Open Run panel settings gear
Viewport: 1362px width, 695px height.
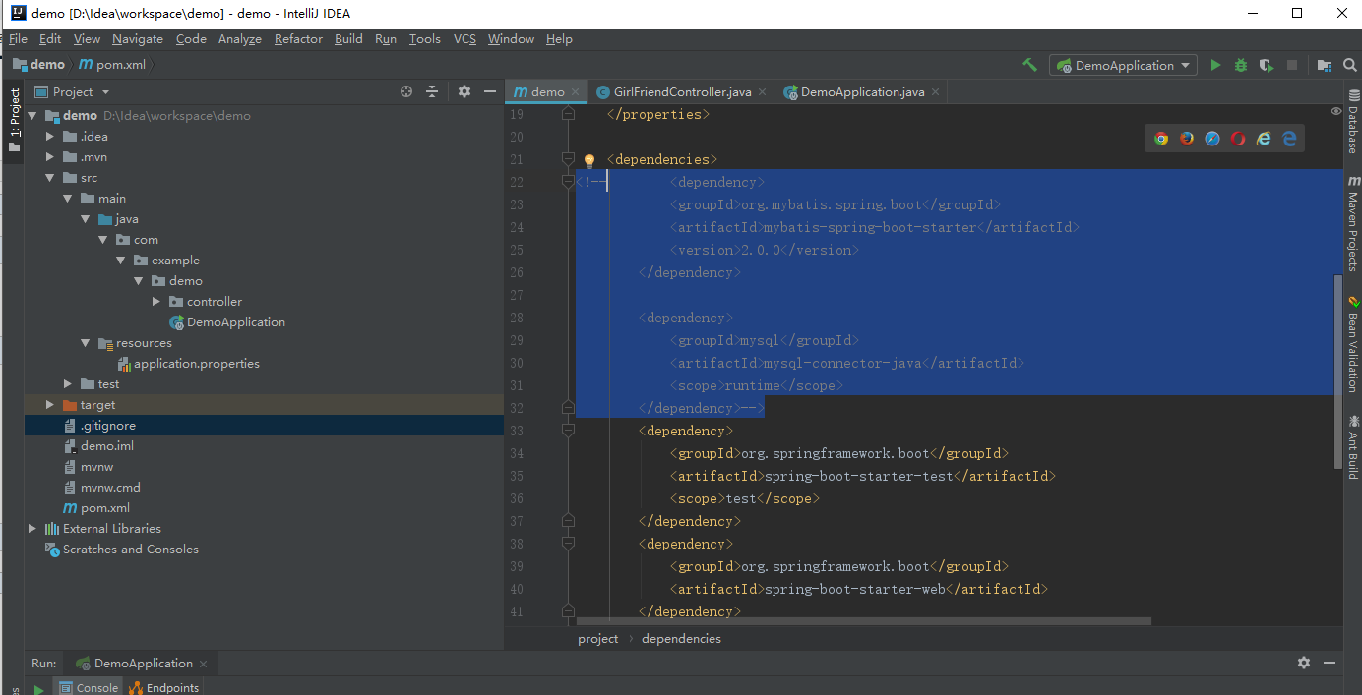point(1304,663)
